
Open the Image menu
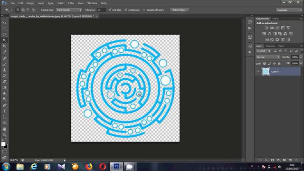point(30,3)
